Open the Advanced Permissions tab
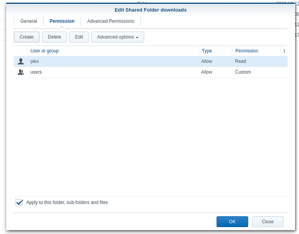This screenshot has width=299, height=234. 110,21
